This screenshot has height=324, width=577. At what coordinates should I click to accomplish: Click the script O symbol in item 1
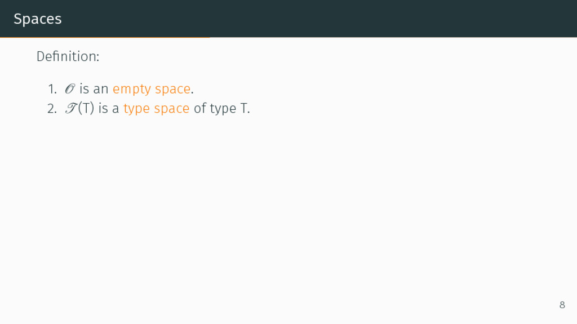coord(69,89)
